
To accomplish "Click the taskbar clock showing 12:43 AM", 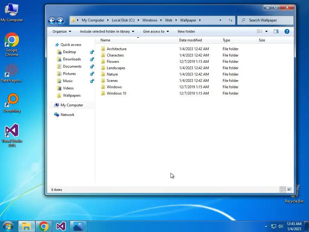I will (x=294, y=226).
